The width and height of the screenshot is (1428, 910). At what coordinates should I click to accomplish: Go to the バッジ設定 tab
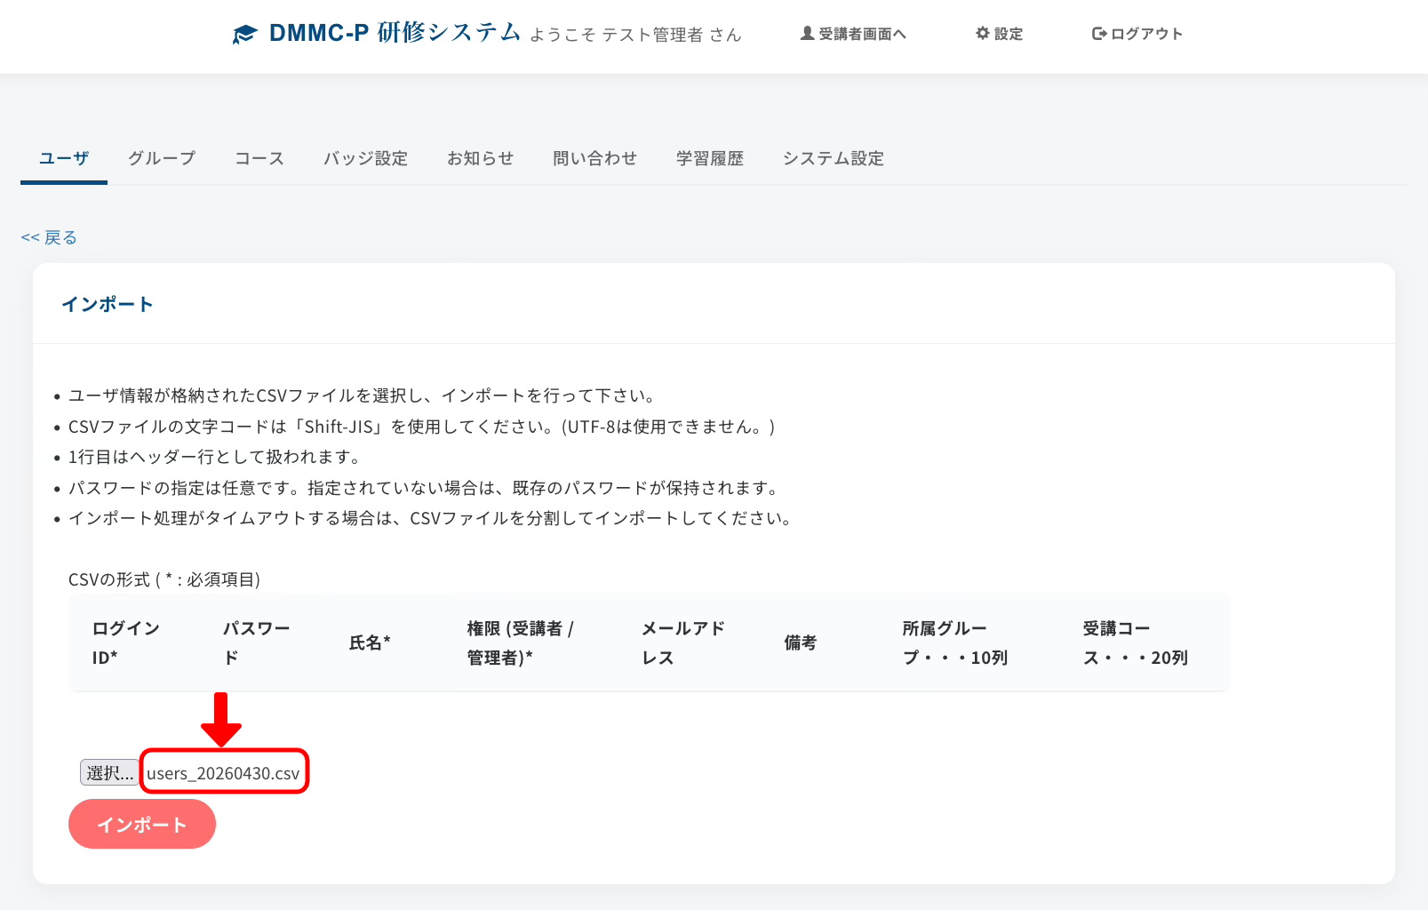point(365,158)
